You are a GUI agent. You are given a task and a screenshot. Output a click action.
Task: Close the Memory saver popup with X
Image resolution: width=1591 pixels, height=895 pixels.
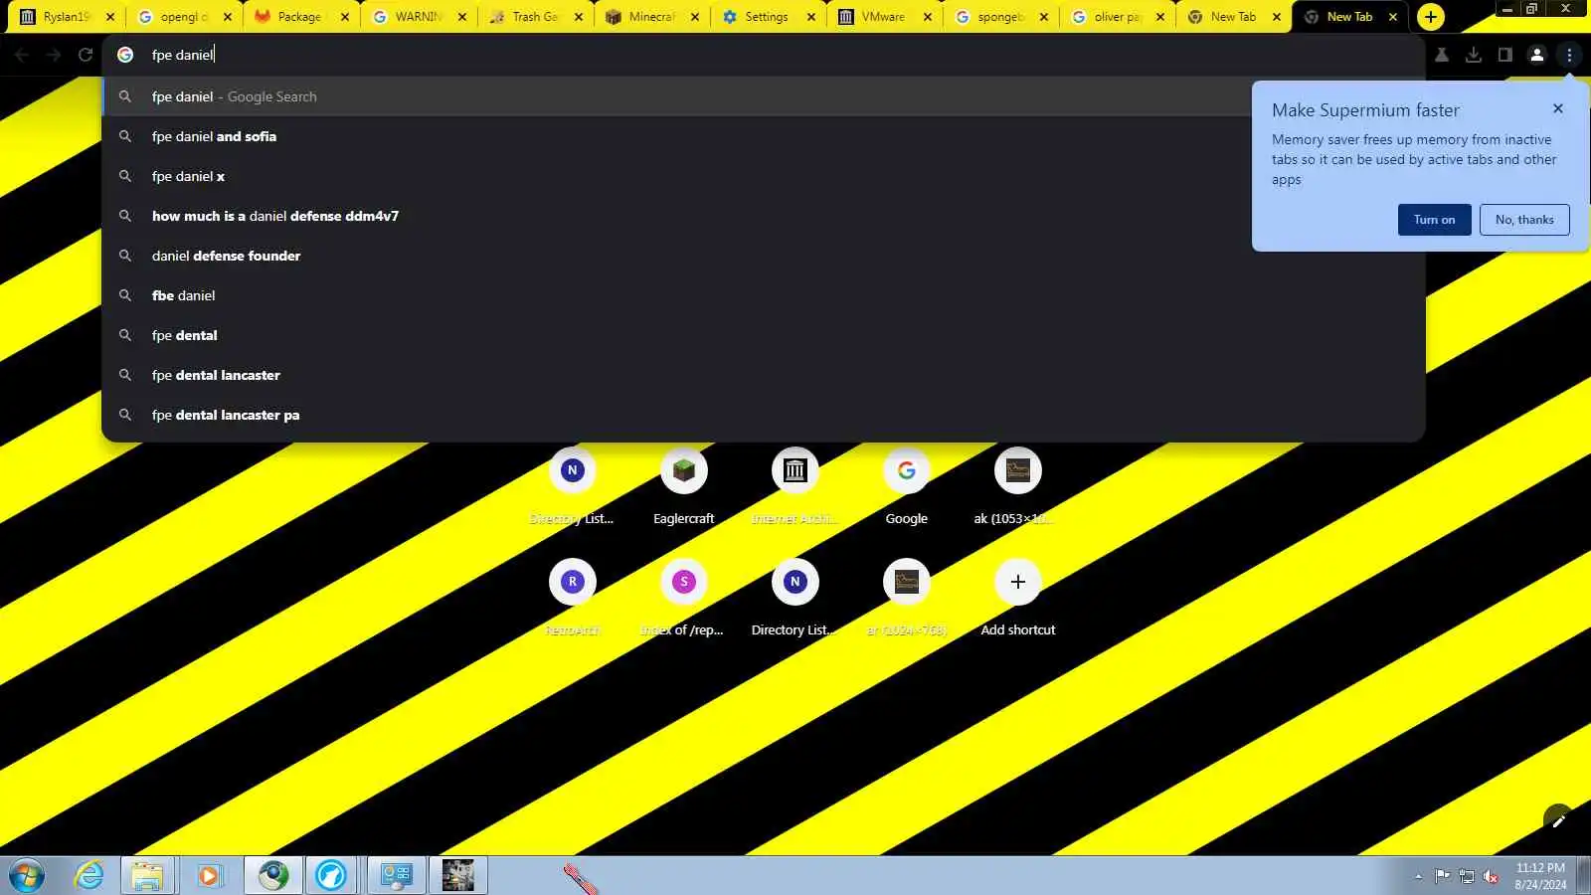click(x=1558, y=108)
